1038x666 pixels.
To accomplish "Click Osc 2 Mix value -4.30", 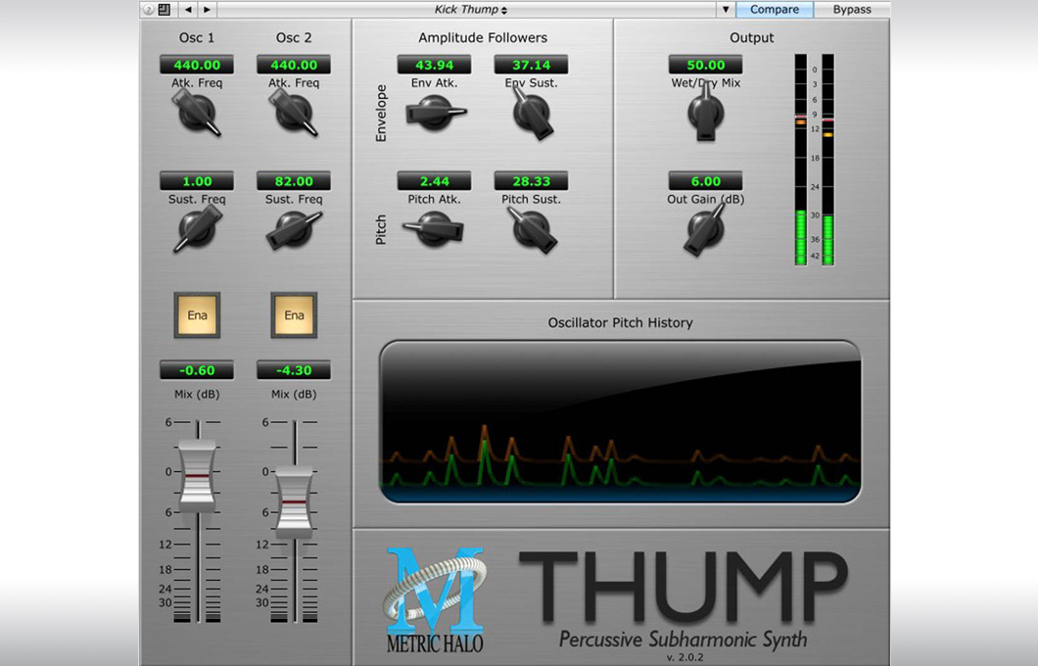I will tap(293, 371).
